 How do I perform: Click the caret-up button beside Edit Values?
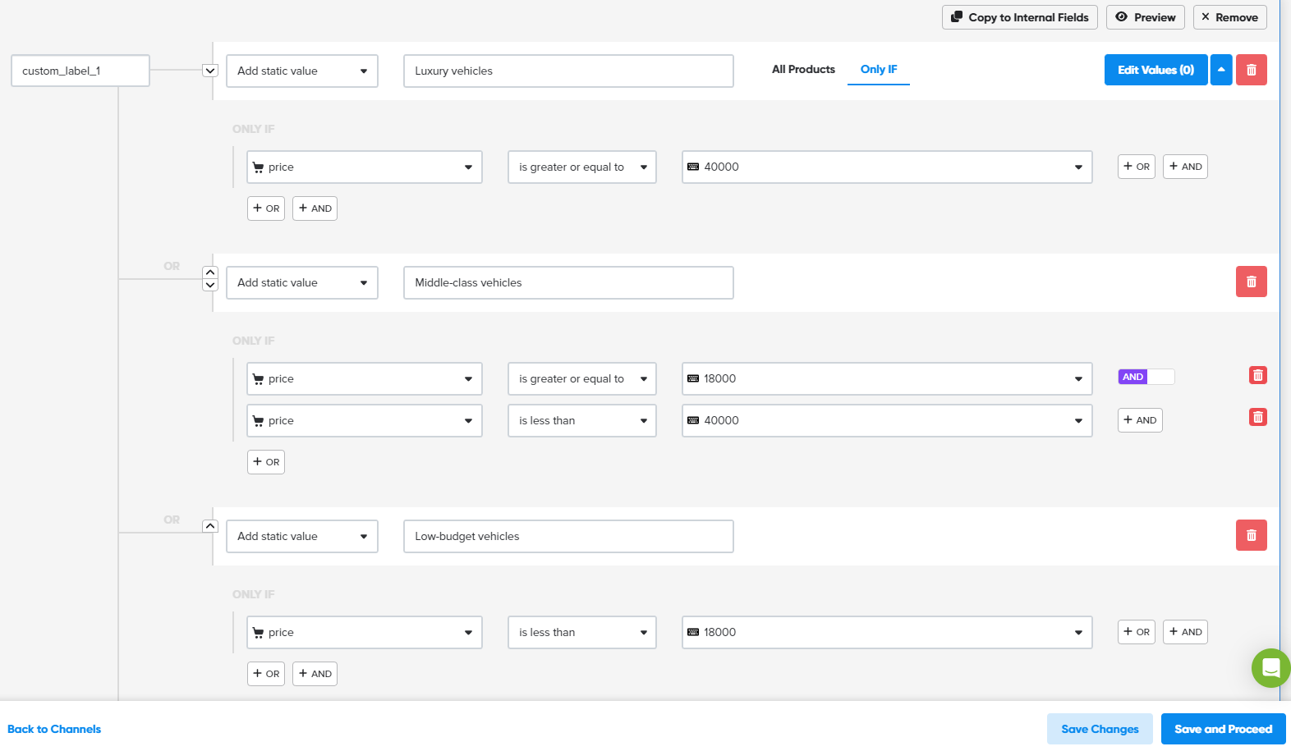pos(1221,70)
